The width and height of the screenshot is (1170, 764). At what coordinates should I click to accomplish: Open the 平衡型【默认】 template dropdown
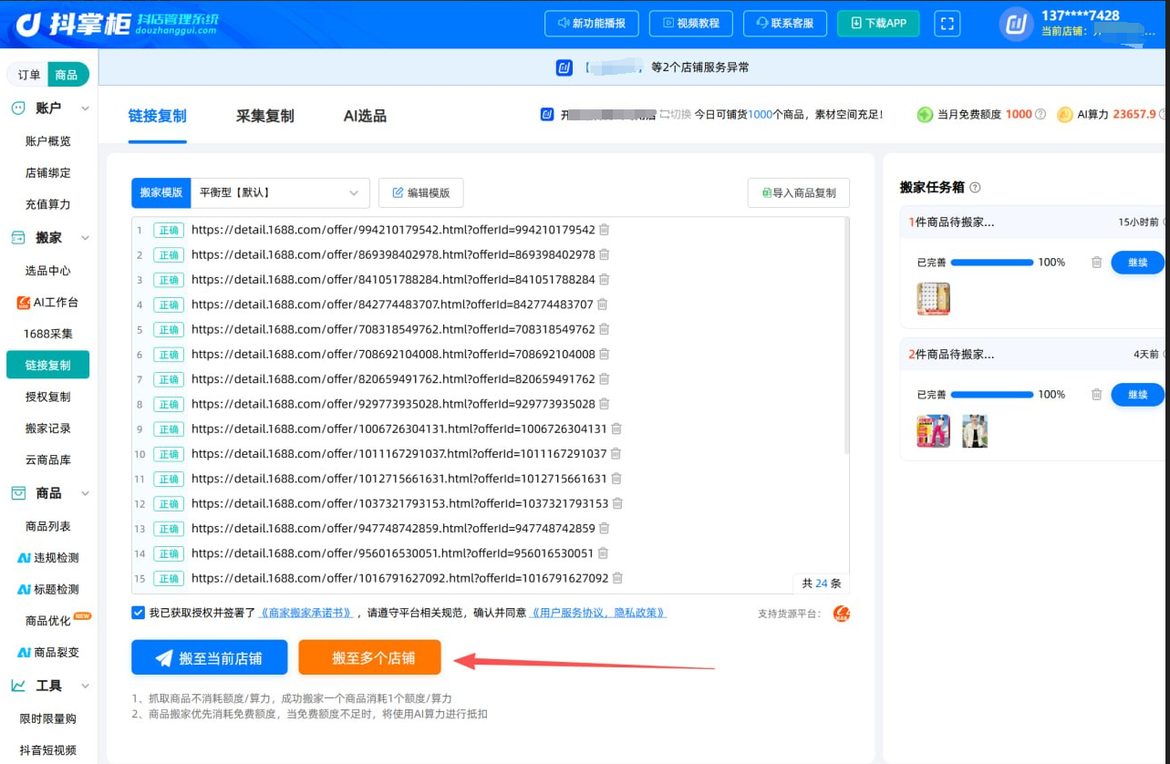click(x=280, y=193)
